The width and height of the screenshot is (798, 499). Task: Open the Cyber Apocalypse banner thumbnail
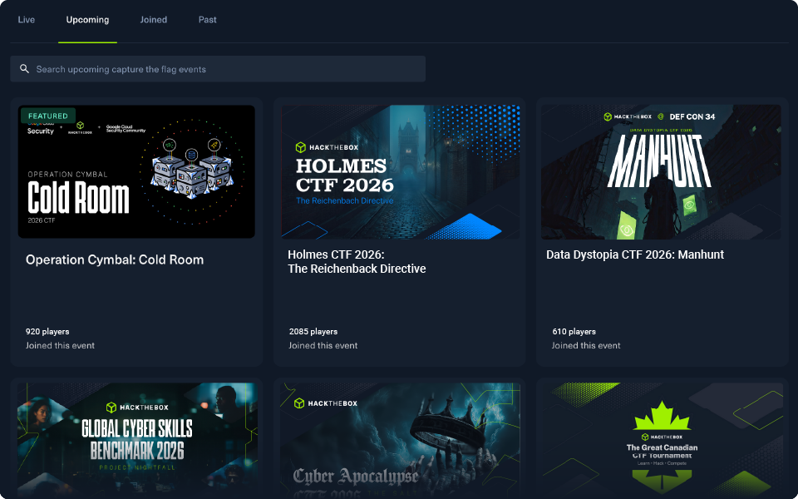[x=401, y=441]
